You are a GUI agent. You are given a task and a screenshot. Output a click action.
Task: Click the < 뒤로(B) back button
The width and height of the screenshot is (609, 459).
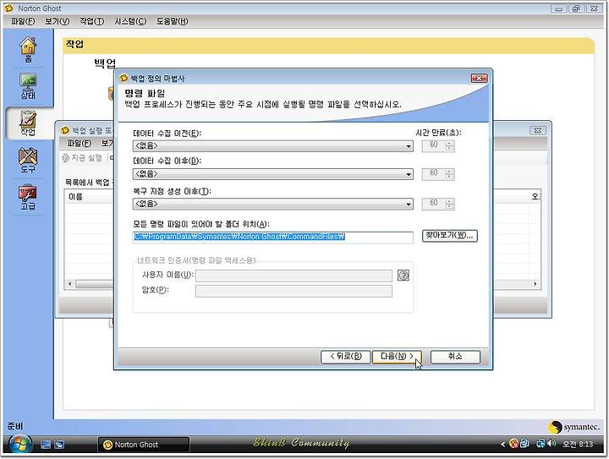pos(345,357)
